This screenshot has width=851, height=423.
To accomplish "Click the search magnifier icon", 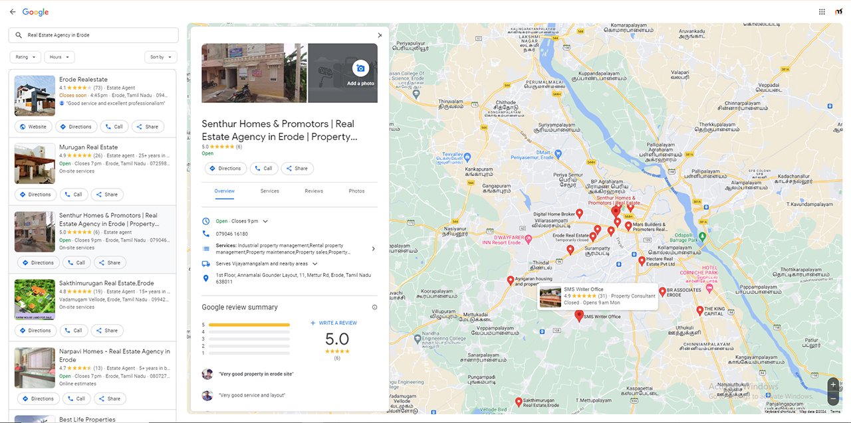I will click(x=20, y=35).
